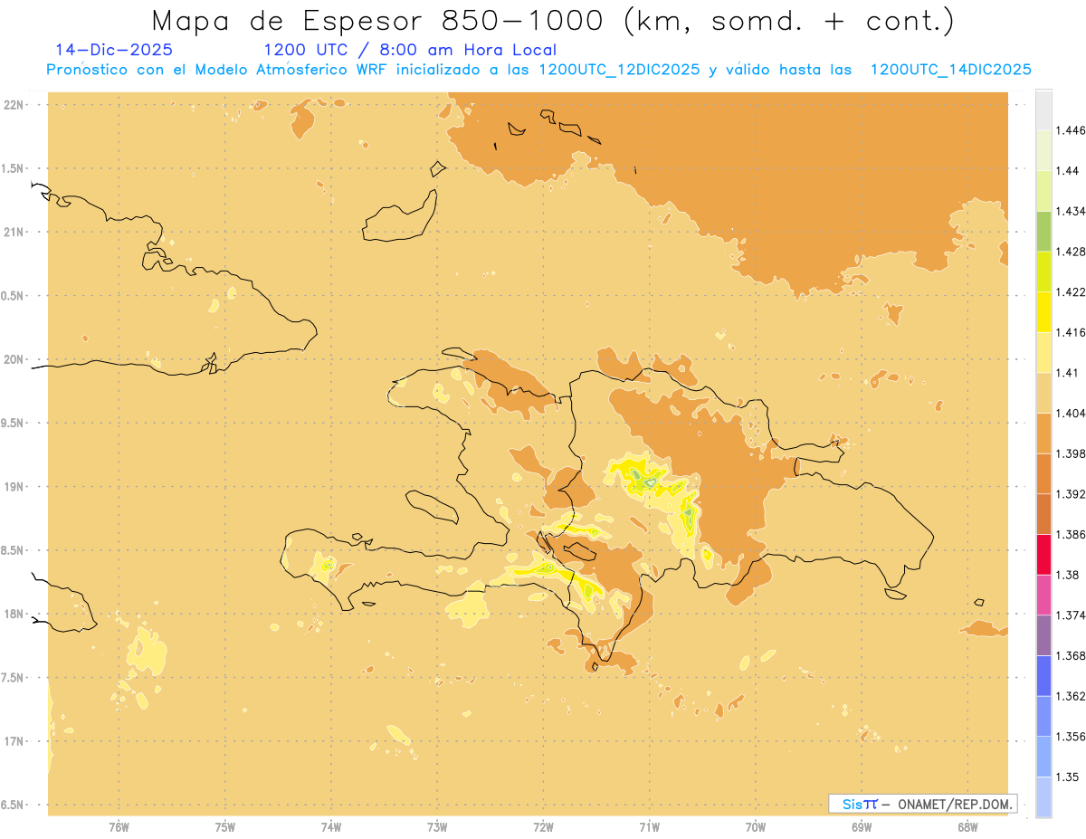The height and width of the screenshot is (839, 1086).
Task: Click the legend value '1.398'
Action: pyautogui.click(x=1069, y=453)
